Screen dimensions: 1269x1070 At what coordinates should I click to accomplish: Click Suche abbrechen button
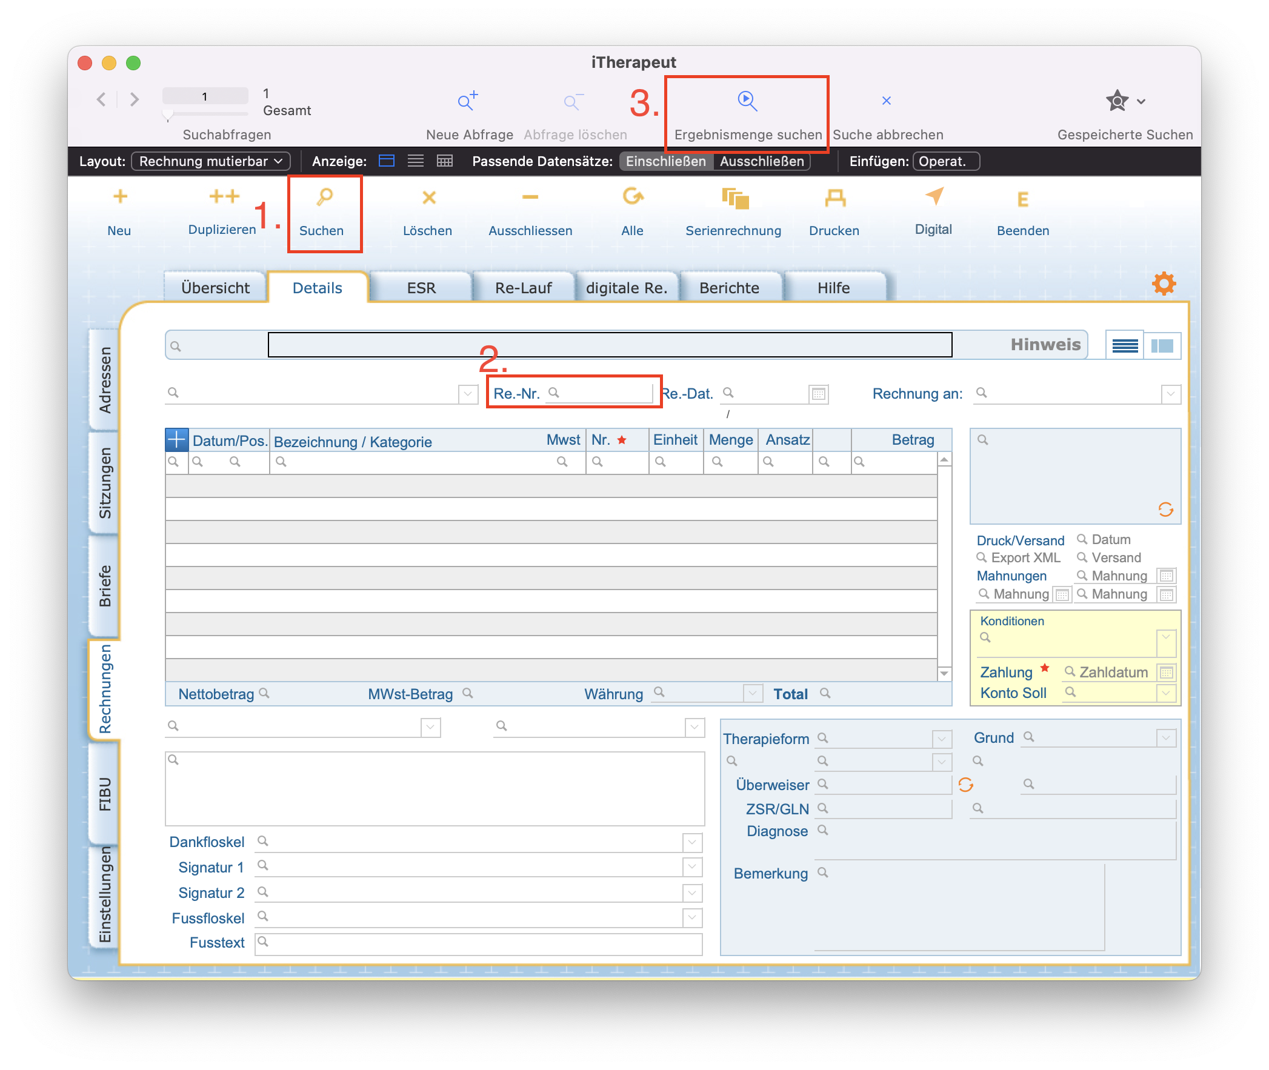(x=886, y=101)
